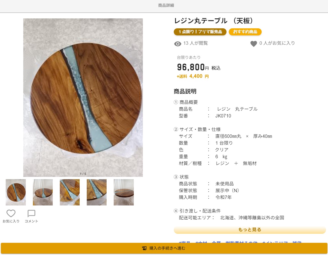Click the purchase icon in the orange bar

pyautogui.click(x=144, y=248)
